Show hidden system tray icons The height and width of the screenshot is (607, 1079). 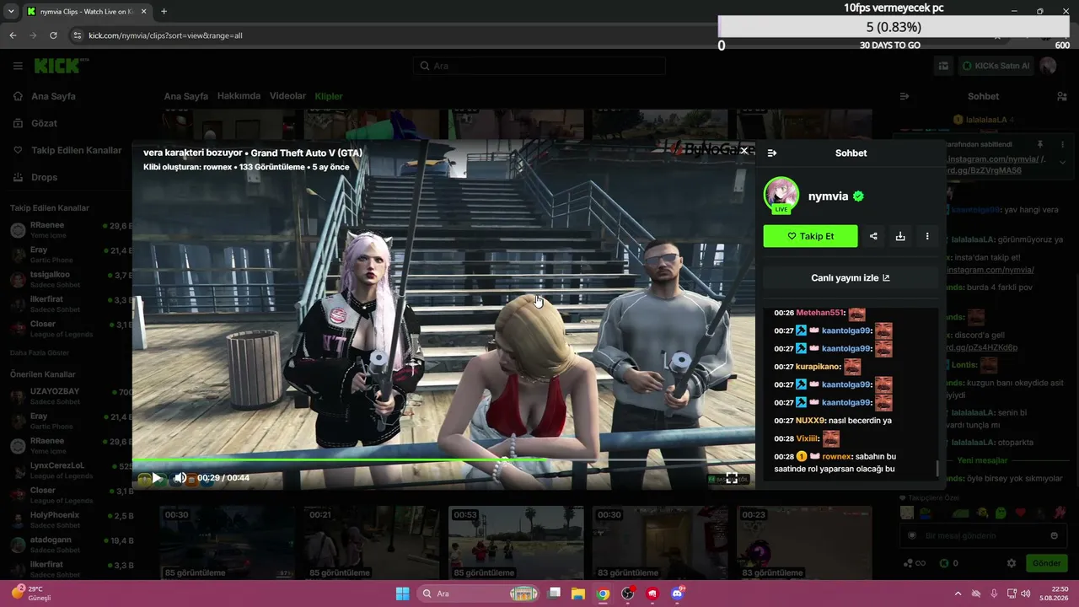coord(958,594)
